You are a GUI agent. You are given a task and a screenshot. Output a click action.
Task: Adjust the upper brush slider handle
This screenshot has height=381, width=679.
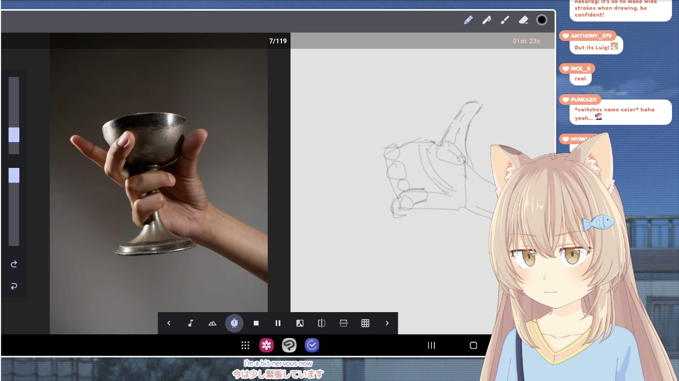14,135
